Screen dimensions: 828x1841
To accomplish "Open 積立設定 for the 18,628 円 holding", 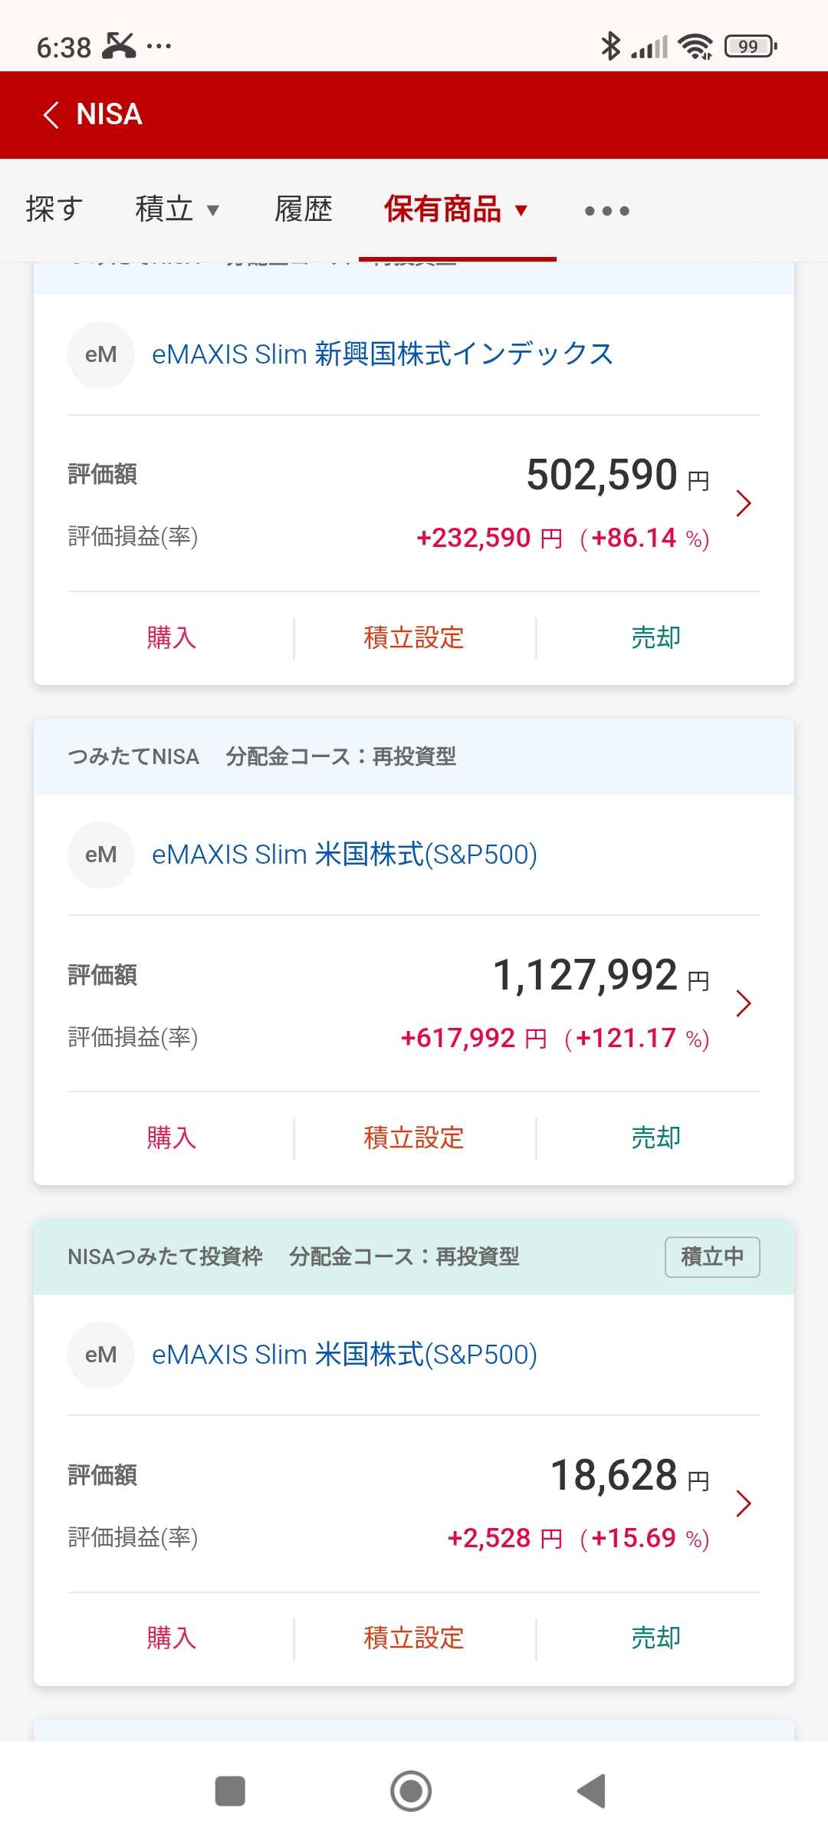I will pos(414,1638).
